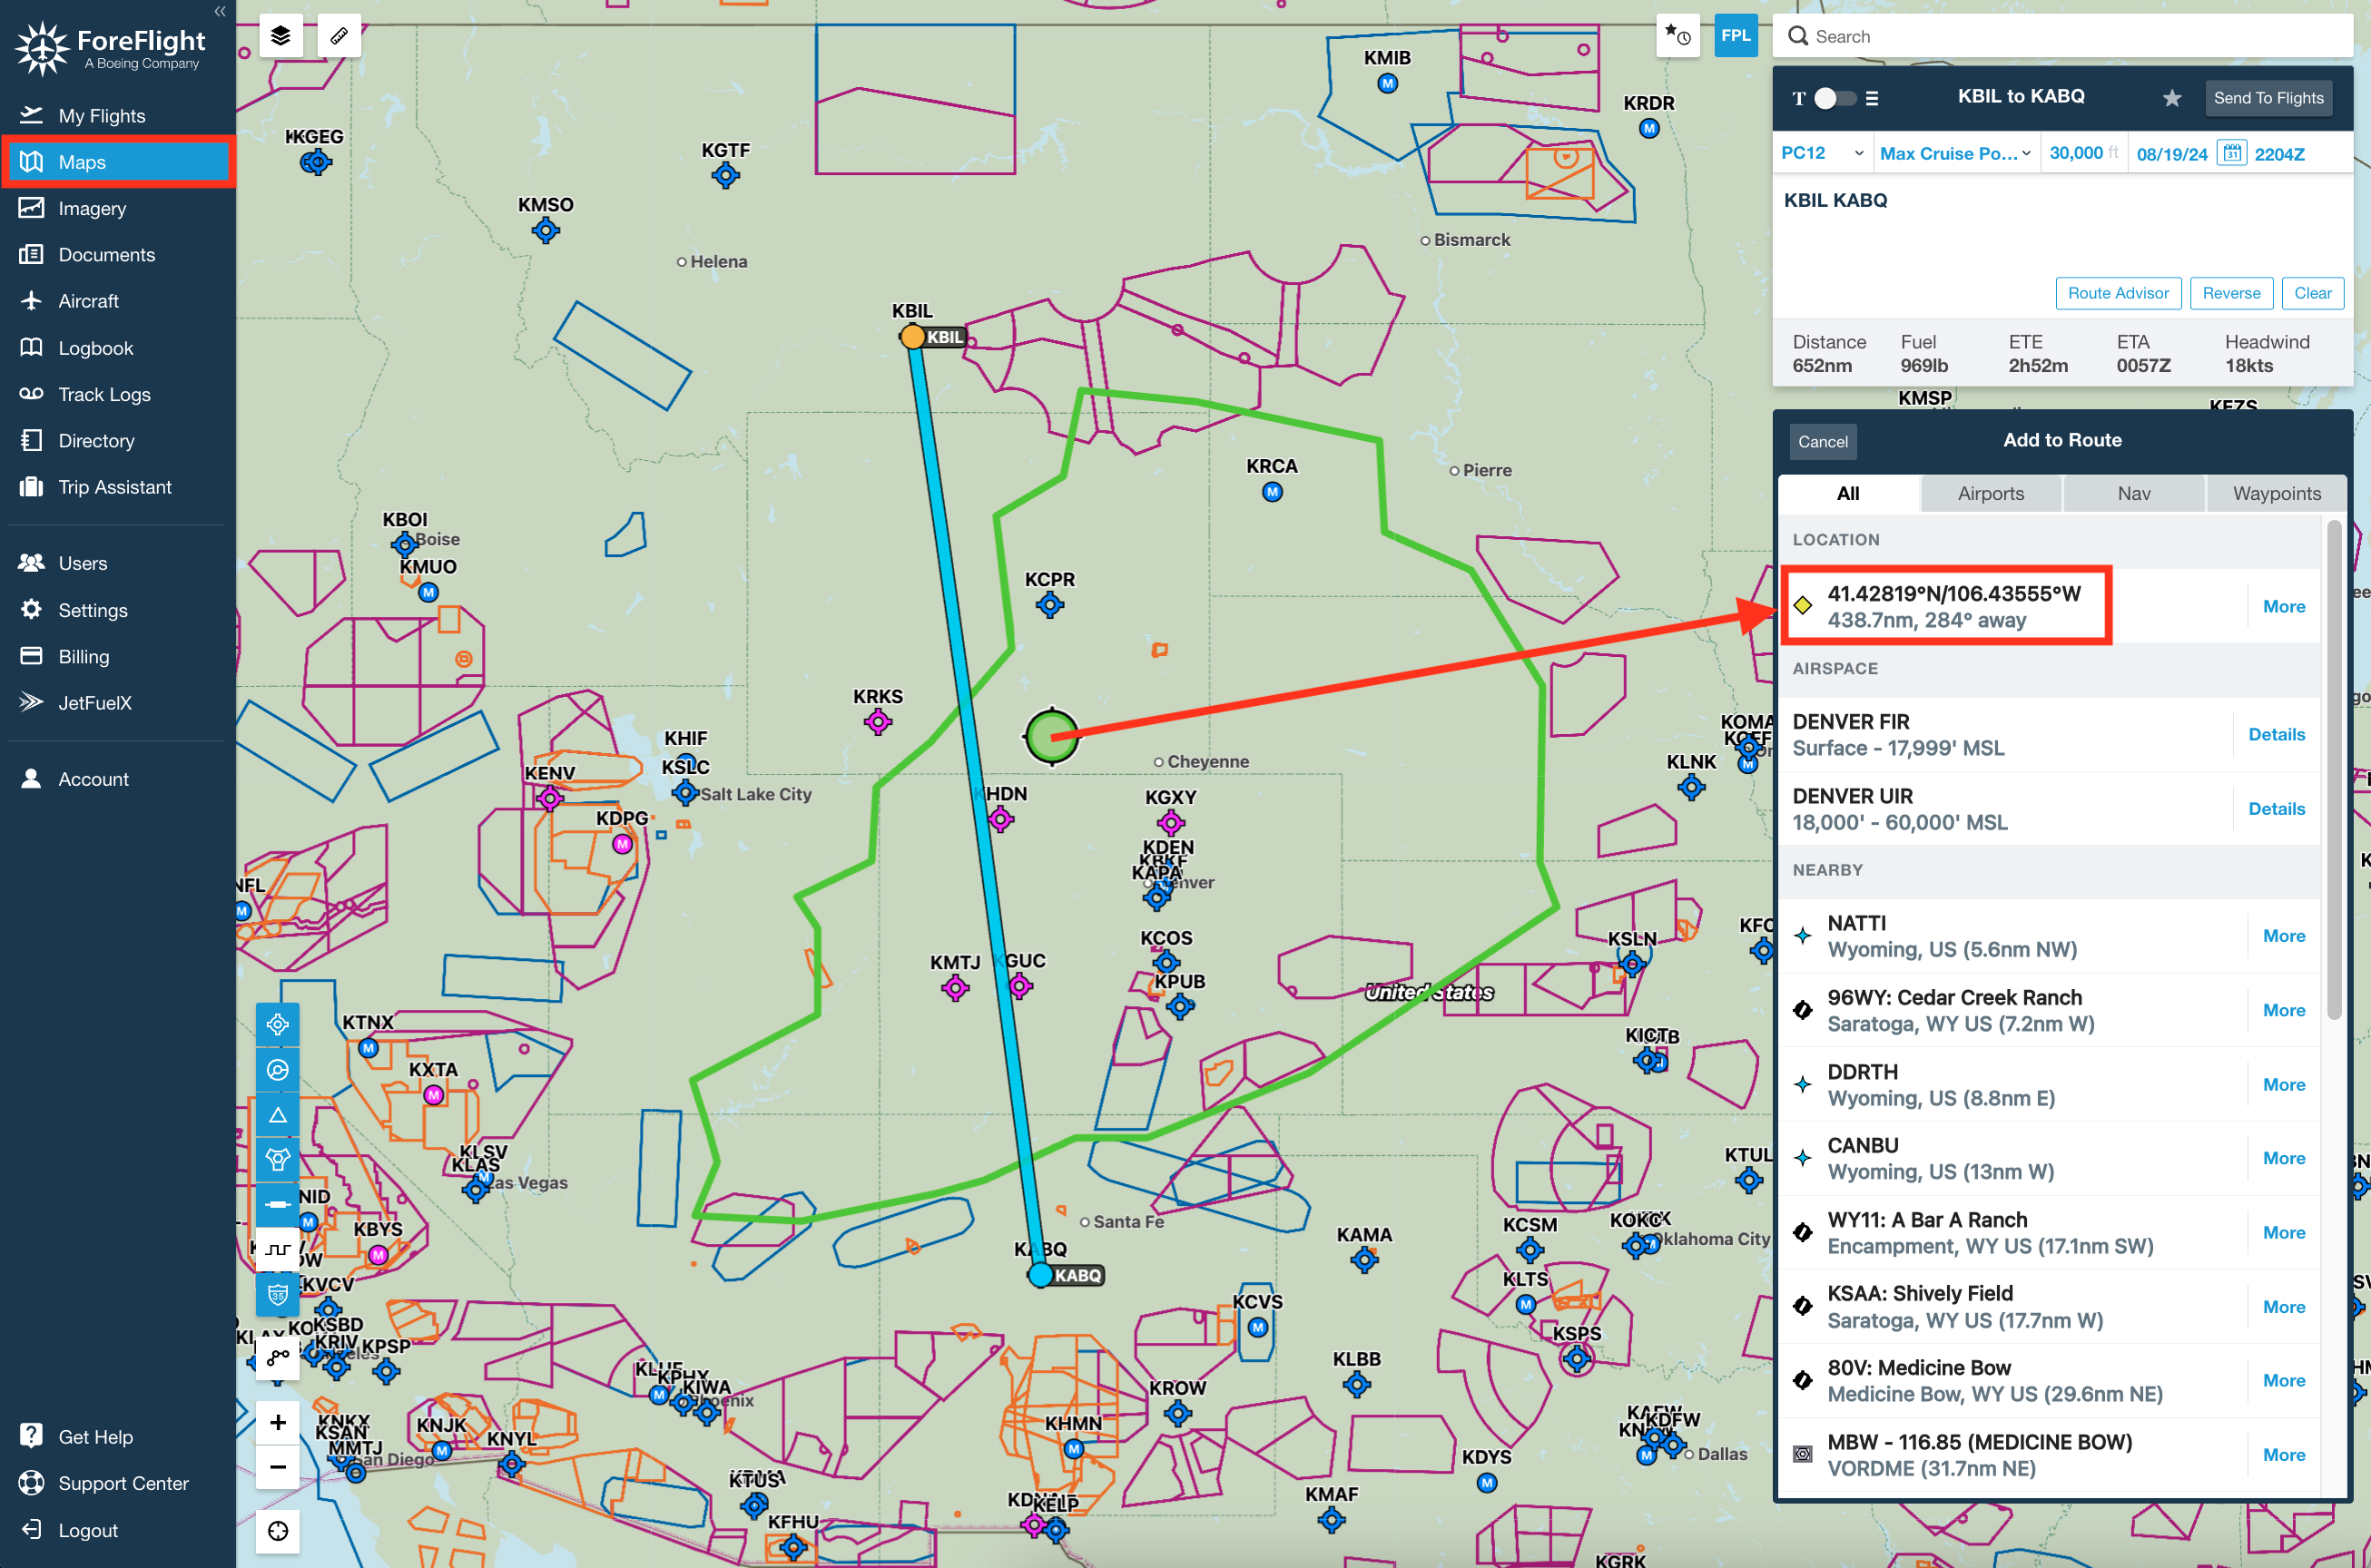Open the Directory
The height and width of the screenshot is (1568, 2371).
click(x=118, y=441)
